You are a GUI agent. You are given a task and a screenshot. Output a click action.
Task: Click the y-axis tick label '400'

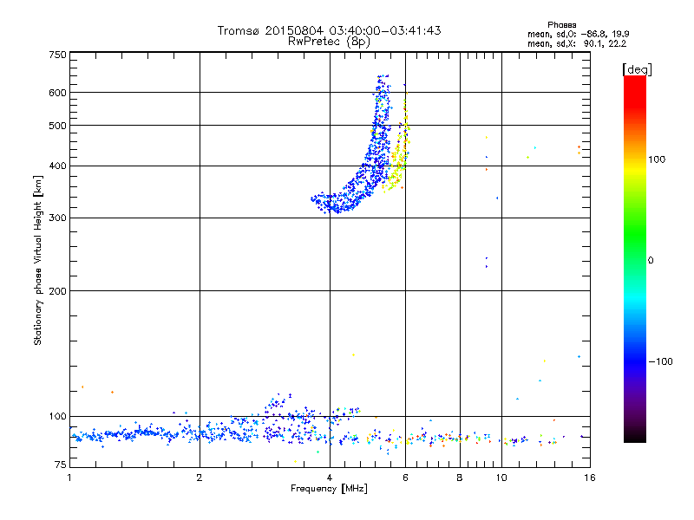click(x=57, y=166)
